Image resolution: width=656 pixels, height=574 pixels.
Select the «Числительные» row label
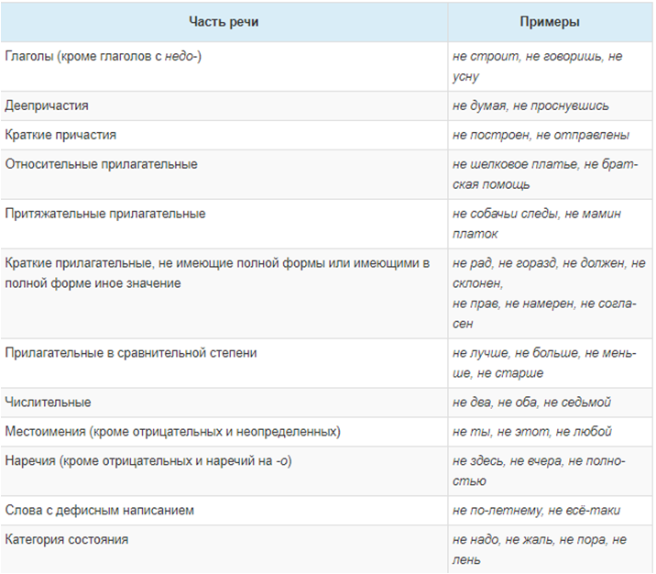click(48, 403)
